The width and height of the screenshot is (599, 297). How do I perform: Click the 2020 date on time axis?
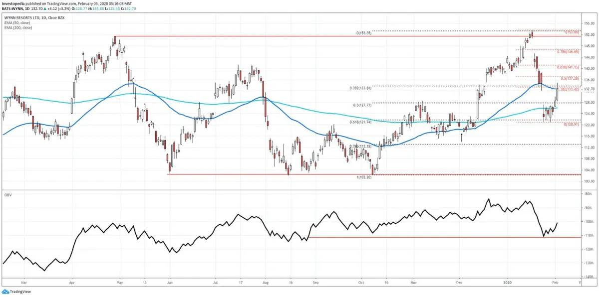[508, 283]
